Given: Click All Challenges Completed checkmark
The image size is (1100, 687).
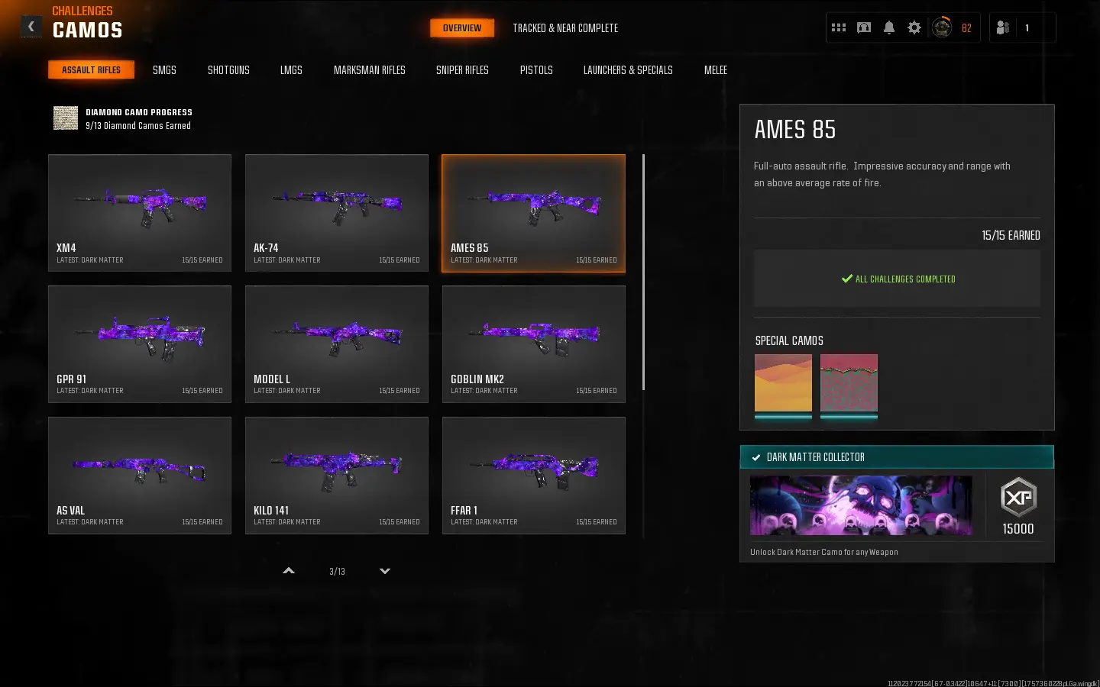Looking at the screenshot, I should (846, 279).
